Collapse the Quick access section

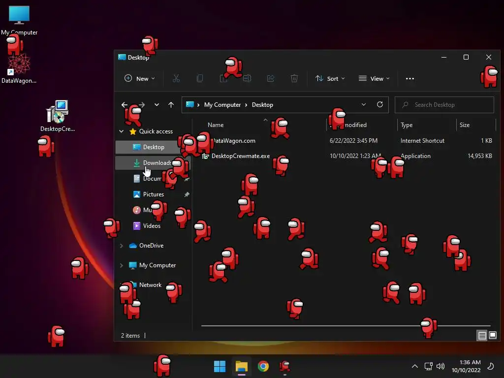(x=122, y=131)
